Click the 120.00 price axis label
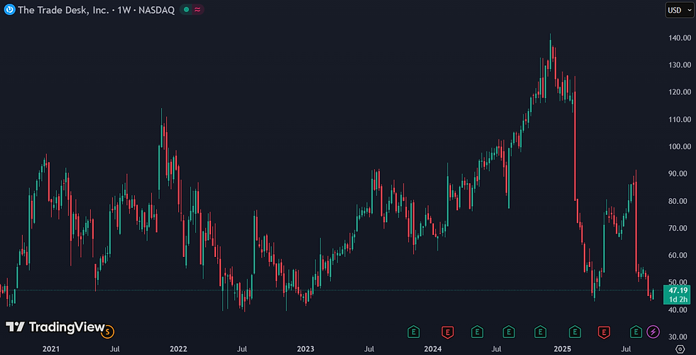This screenshot has height=355, width=696. tap(680, 92)
